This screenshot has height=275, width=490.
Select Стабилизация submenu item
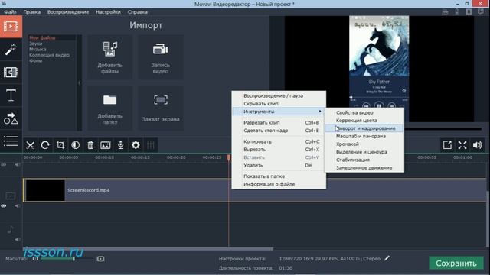point(364,160)
